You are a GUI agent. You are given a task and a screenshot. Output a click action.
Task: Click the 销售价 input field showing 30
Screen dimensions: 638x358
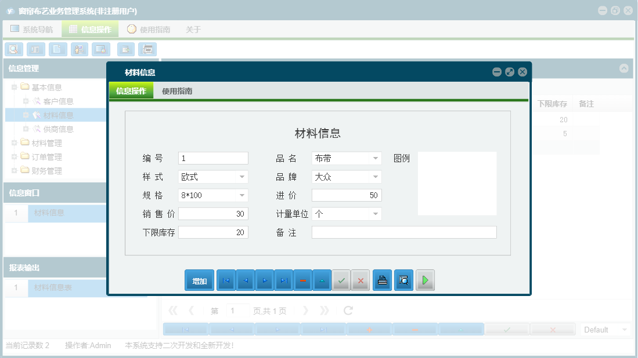point(213,214)
